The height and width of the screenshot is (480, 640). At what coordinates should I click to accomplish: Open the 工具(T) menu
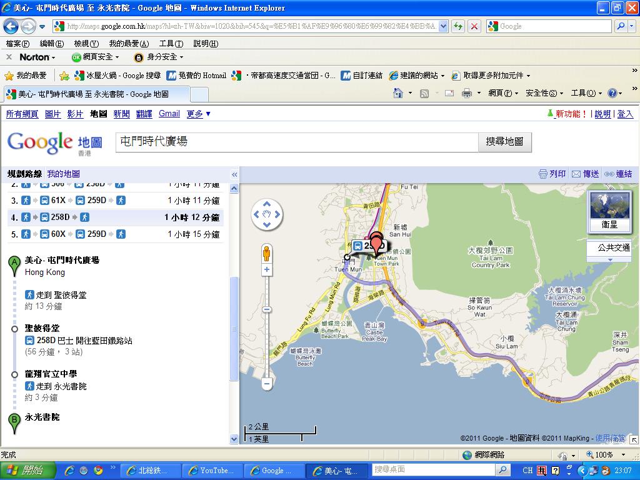click(171, 44)
